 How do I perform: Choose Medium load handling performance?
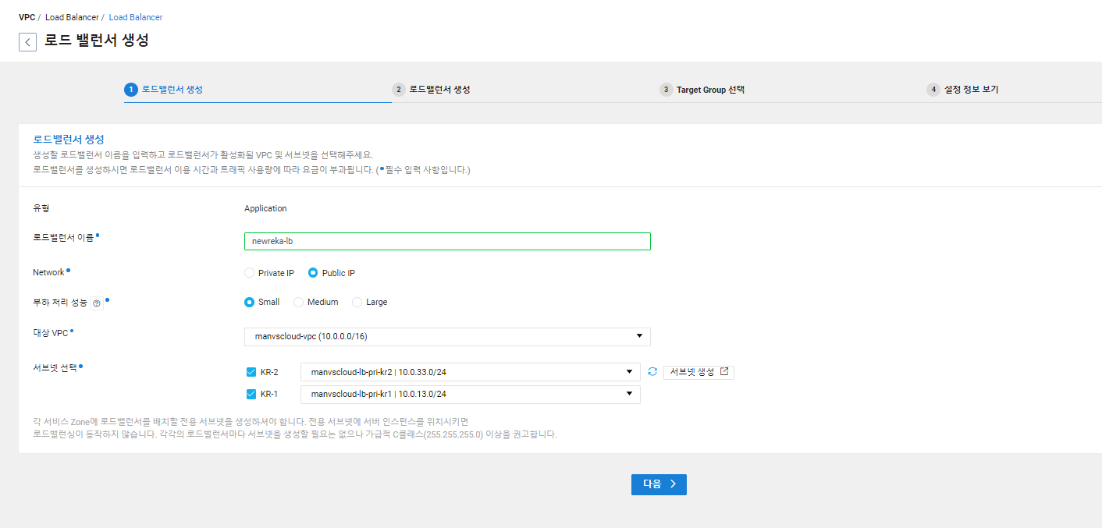(298, 301)
